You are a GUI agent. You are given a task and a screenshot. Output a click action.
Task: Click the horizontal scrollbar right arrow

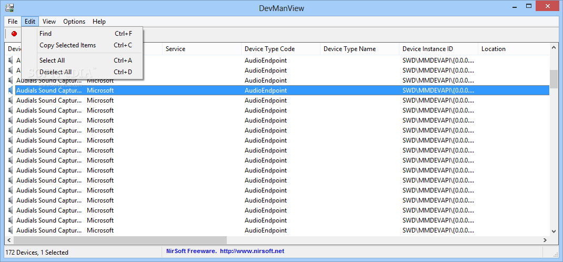tap(545, 240)
